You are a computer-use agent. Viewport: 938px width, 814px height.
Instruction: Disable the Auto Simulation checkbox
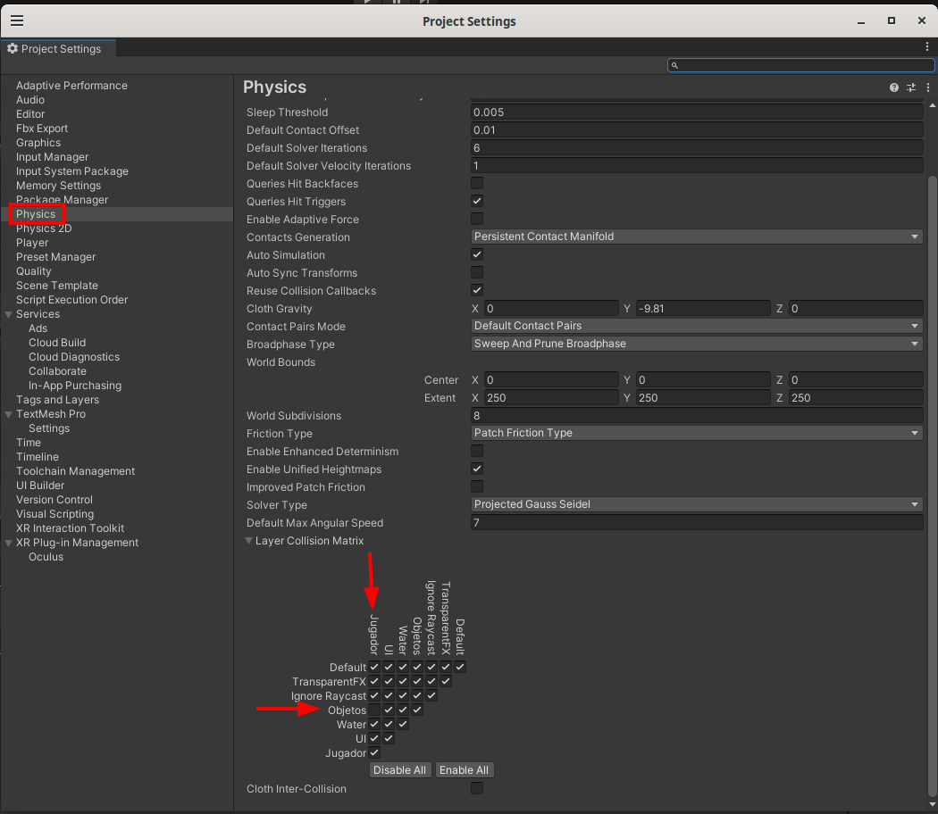click(477, 255)
